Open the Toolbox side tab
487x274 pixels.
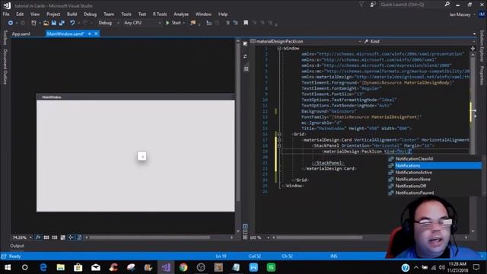click(x=5, y=37)
